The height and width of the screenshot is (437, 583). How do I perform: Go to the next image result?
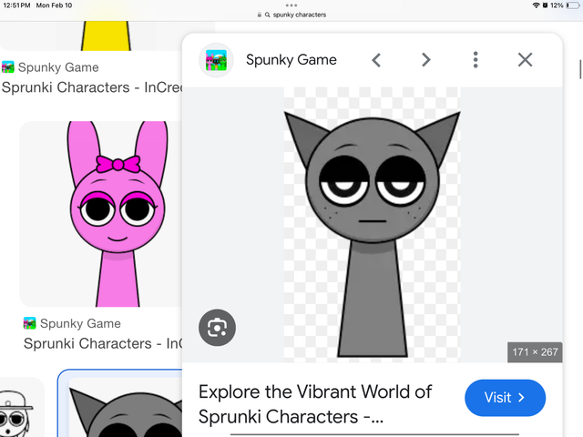(426, 60)
